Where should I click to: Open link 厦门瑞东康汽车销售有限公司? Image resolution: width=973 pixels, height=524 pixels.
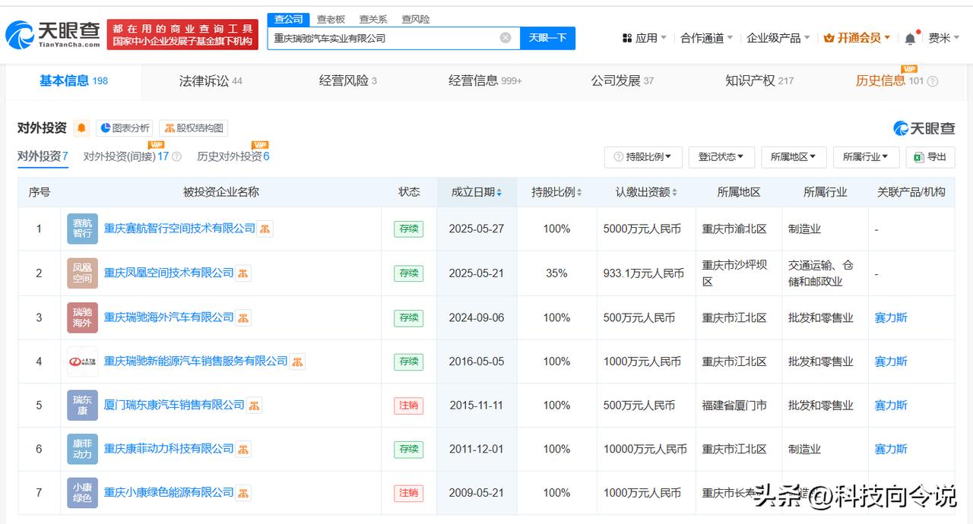coord(174,406)
